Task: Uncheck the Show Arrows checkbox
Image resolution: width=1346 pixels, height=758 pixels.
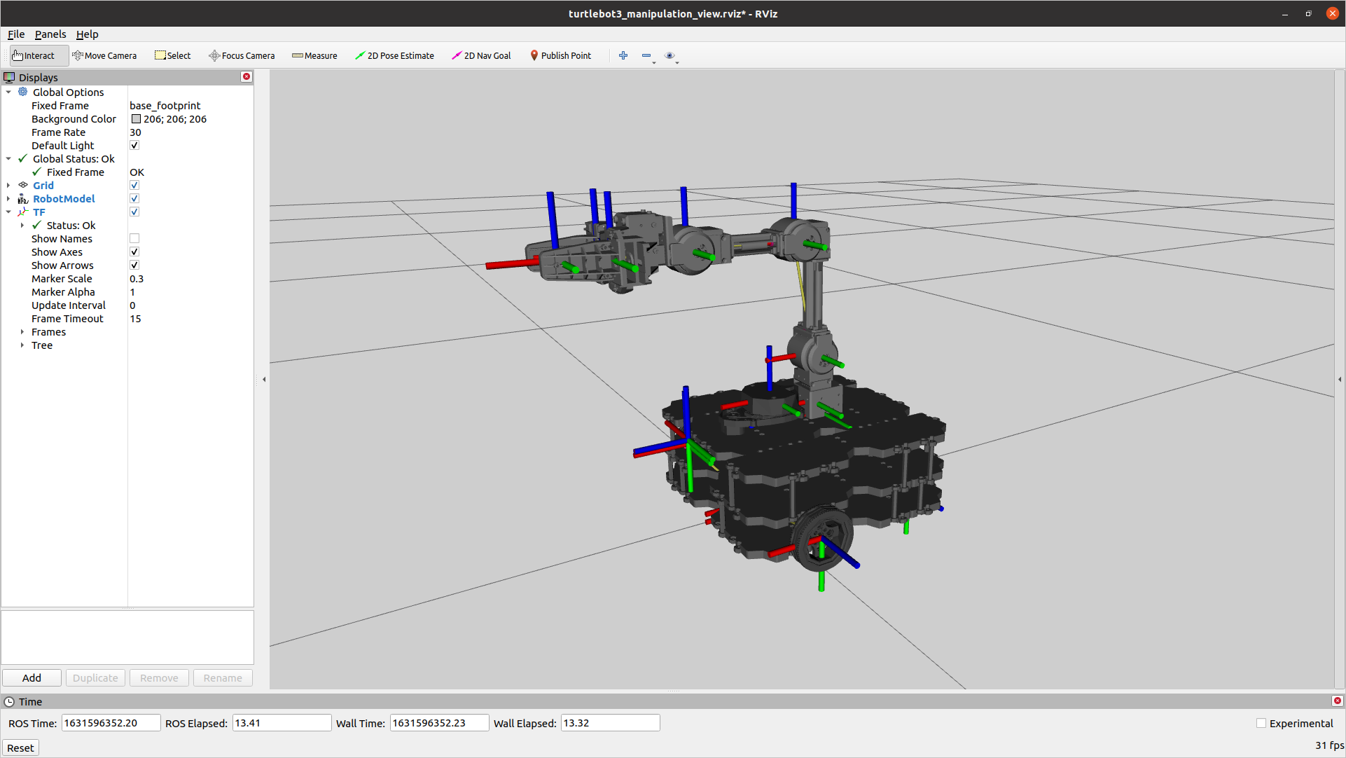Action: 134,266
